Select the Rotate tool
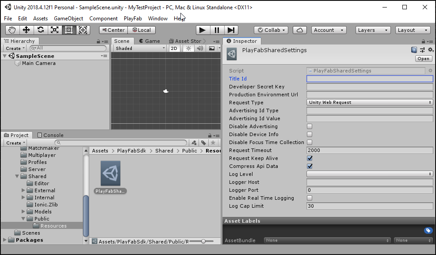The width and height of the screenshot is (436, 255). pos(41,30)
